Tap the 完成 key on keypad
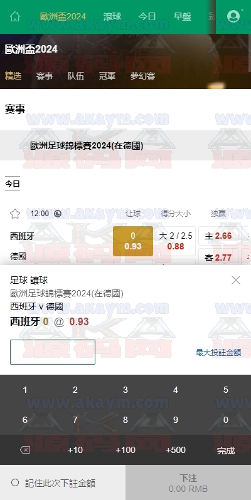This screenshot has width=251, height=500. click(226, 451)
